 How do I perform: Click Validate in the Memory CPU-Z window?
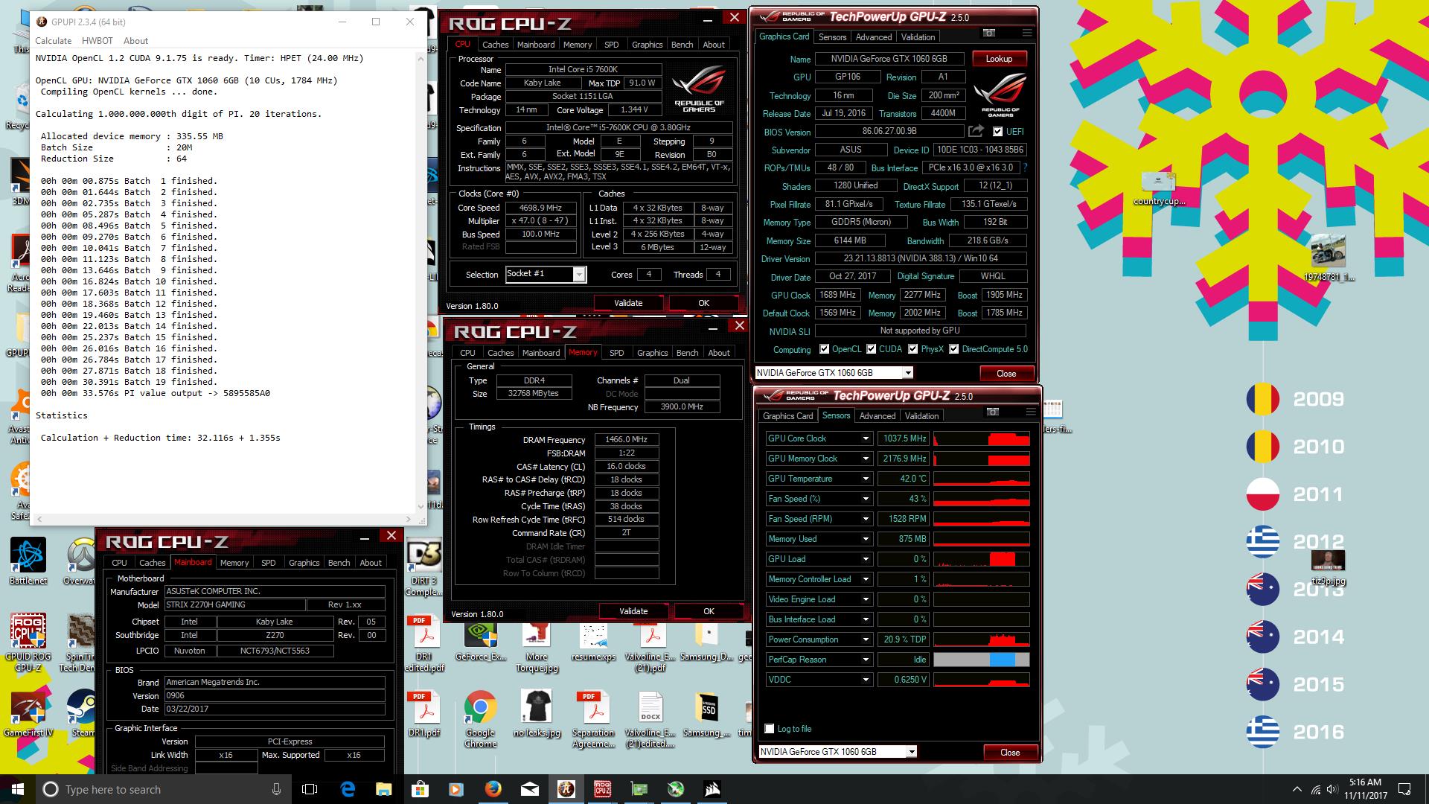click(x=633, y=611)
